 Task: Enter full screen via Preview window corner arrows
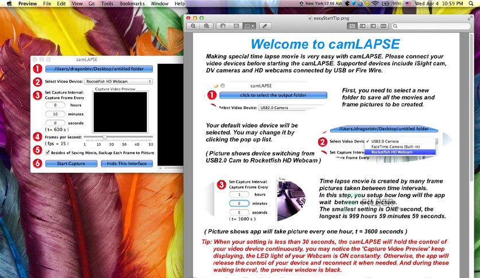pos(470,18)
